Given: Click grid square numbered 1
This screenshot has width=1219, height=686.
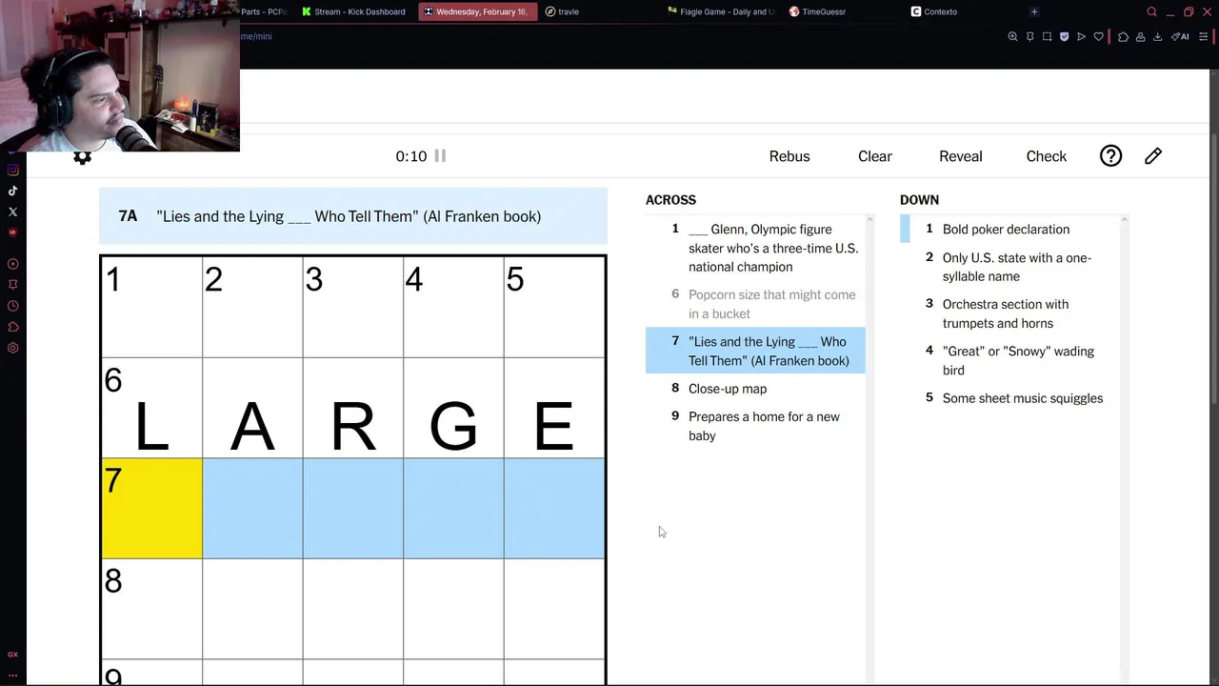Looking at the screenshot, I should (x=151, y=307).
